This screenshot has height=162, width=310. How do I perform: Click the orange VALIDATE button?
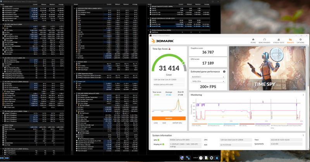tap(169, 118)
